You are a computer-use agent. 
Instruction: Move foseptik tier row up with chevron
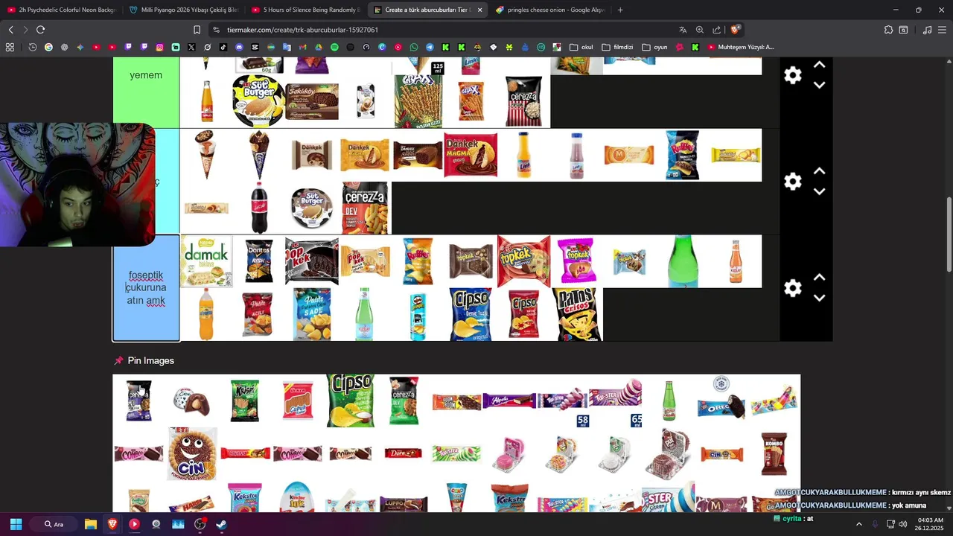tap(819, 278)
